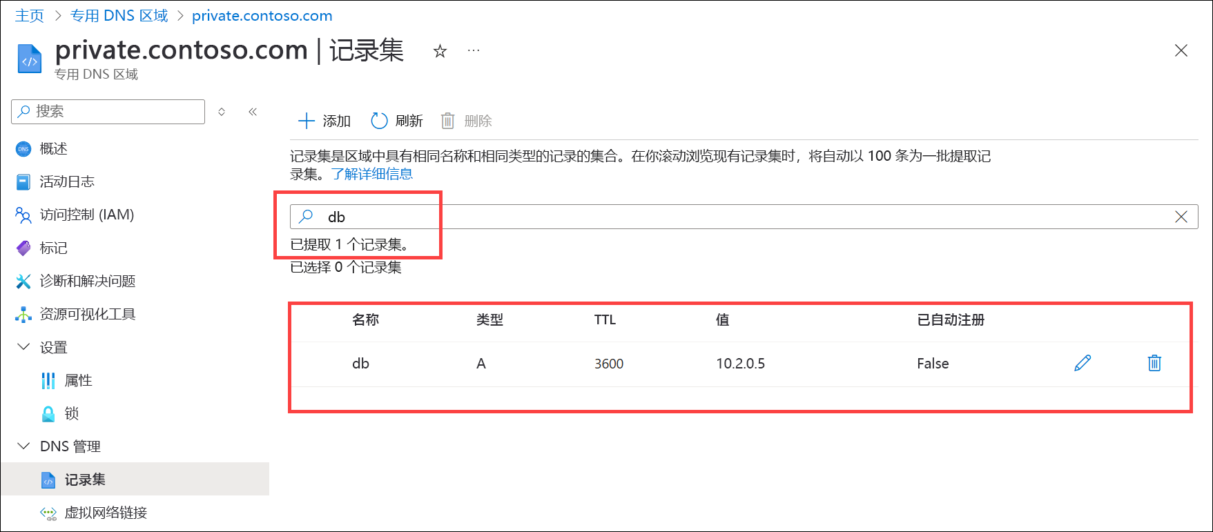The width and height of the screenshot is (1213, 532).
Task: Collapse the sidebar with double chevron
Action: (253, 112)
